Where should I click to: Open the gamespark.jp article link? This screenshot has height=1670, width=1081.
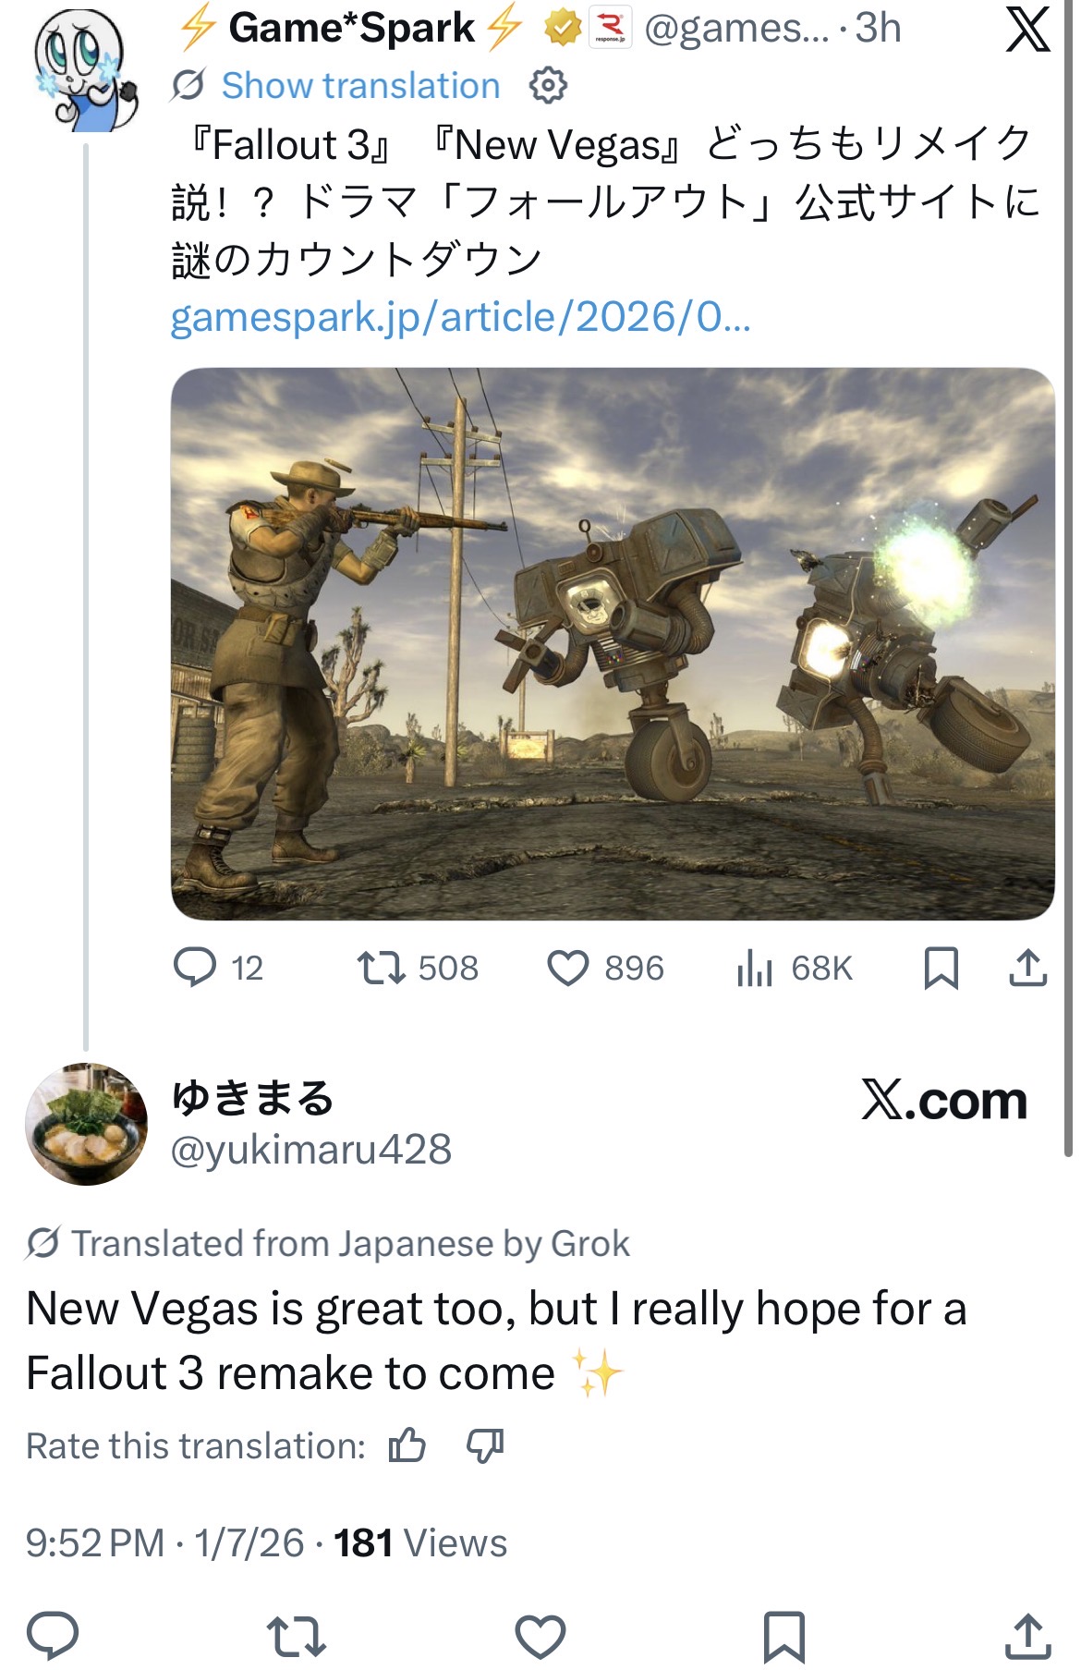[x=460, y=317]
